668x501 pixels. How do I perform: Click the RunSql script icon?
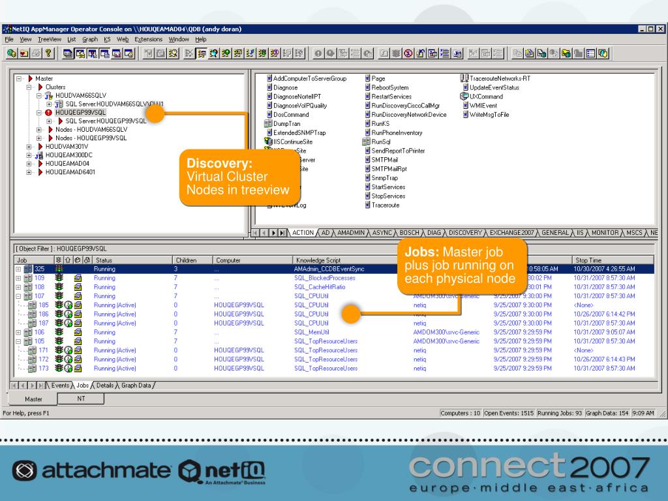[367, 142]
